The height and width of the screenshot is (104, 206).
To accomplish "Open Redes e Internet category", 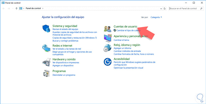I will click(62, 46).
